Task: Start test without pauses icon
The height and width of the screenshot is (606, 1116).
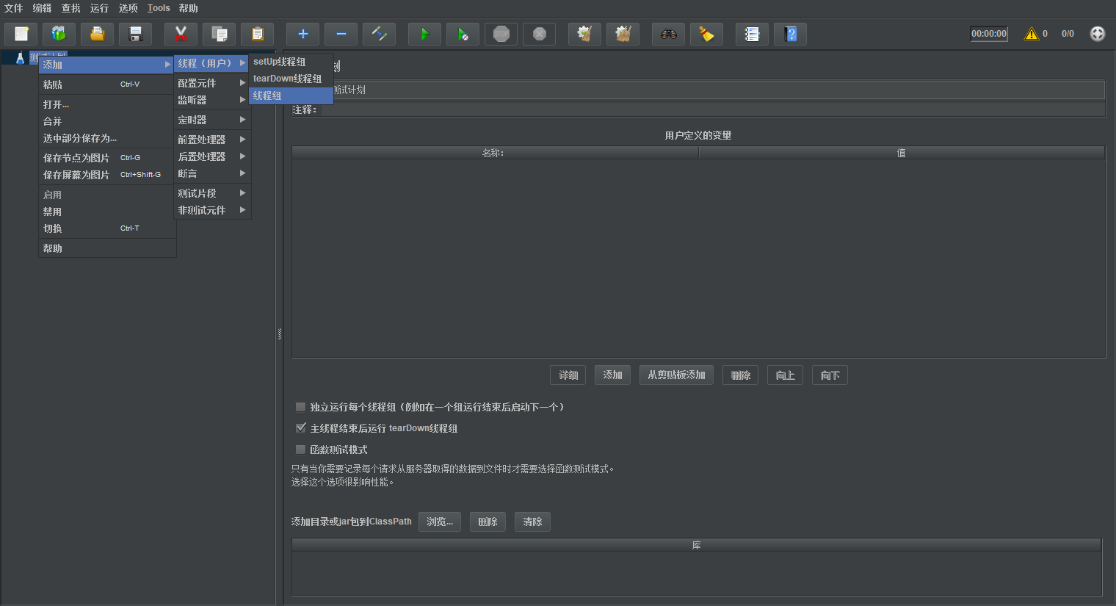Action: tap(463, 34)
